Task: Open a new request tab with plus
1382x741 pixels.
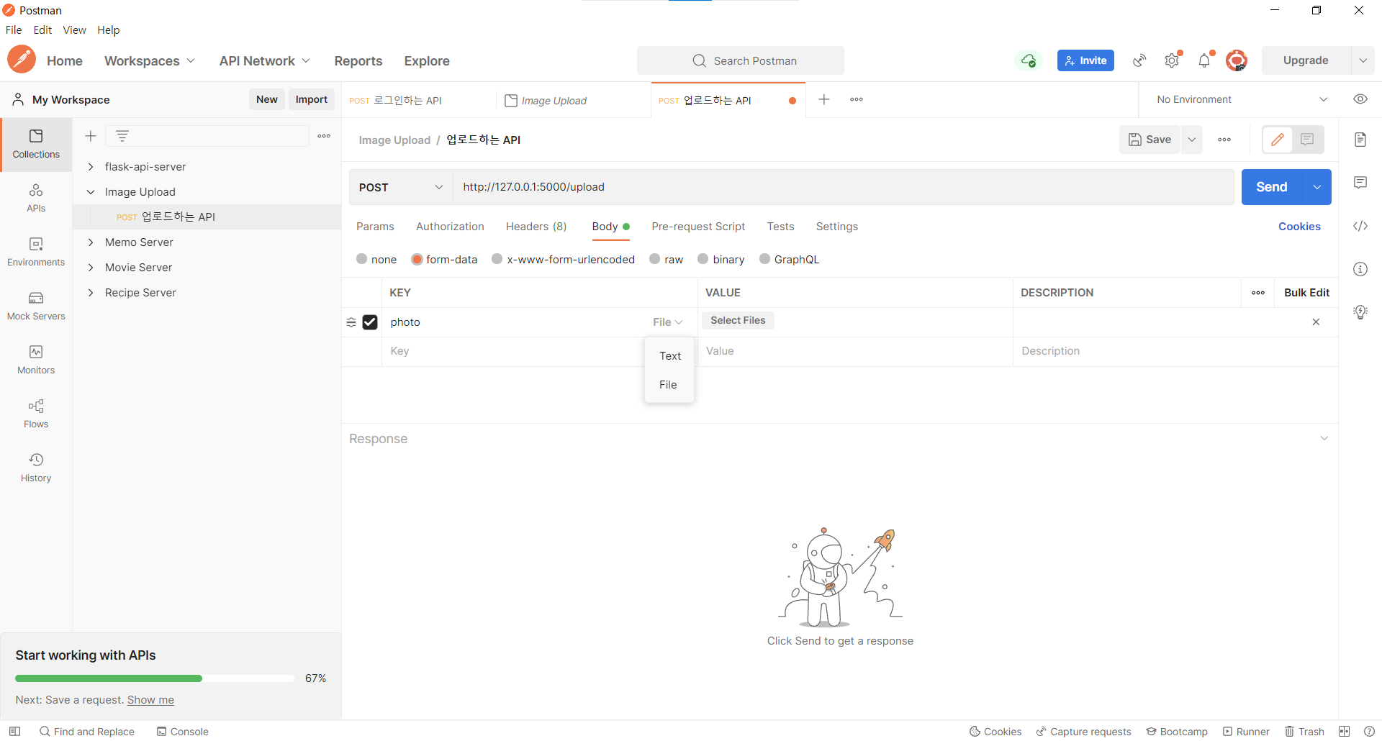Action: (x=824, y=99)
